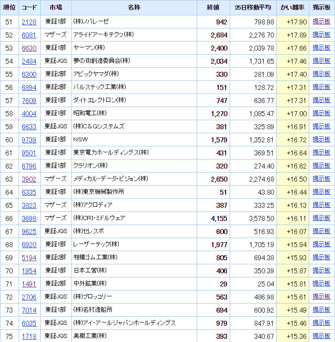
Task: Open 掲示板 link for アクロディア row
Action: pos(321,205)
